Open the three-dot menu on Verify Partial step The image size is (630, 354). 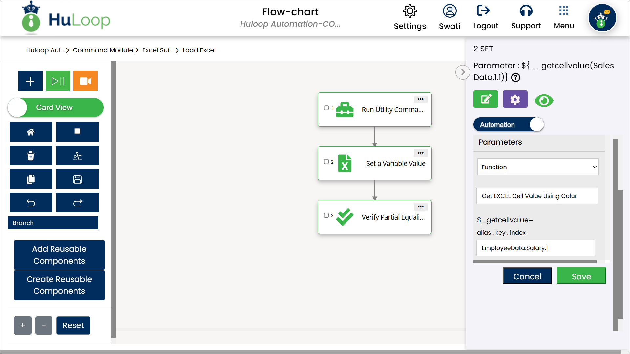coord(420,207)
